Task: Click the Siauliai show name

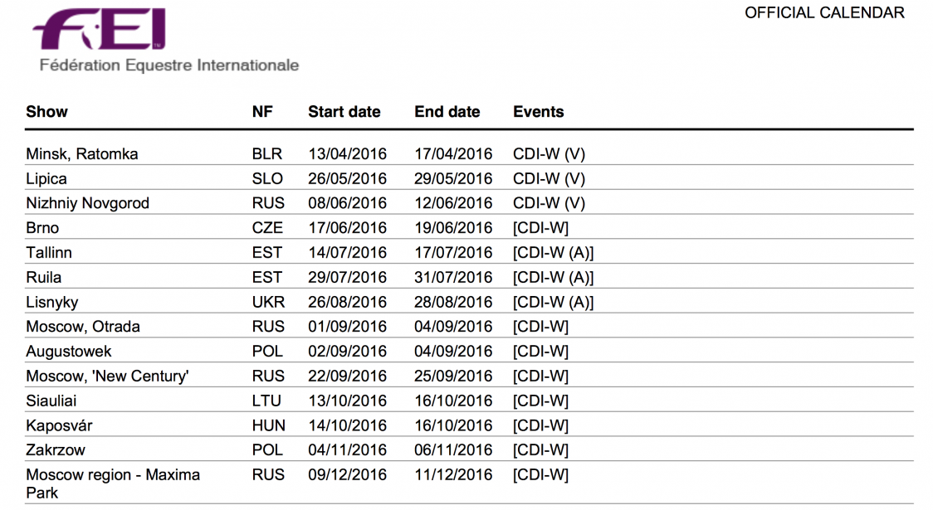Action: (55, 401)
